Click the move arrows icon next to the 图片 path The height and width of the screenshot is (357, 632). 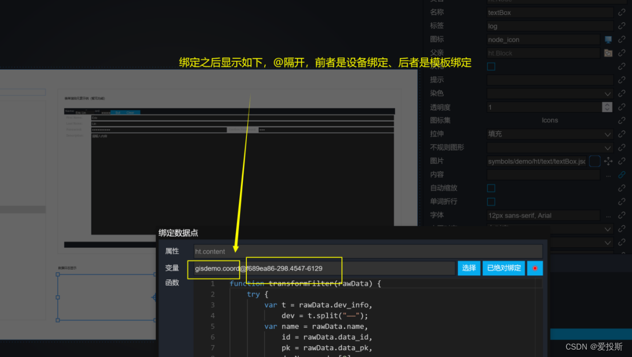608,161
